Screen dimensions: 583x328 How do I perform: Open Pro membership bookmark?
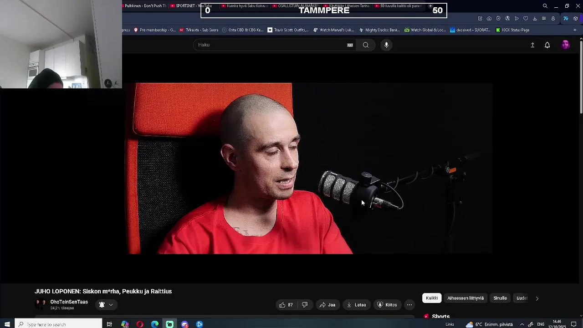[154, 30]
